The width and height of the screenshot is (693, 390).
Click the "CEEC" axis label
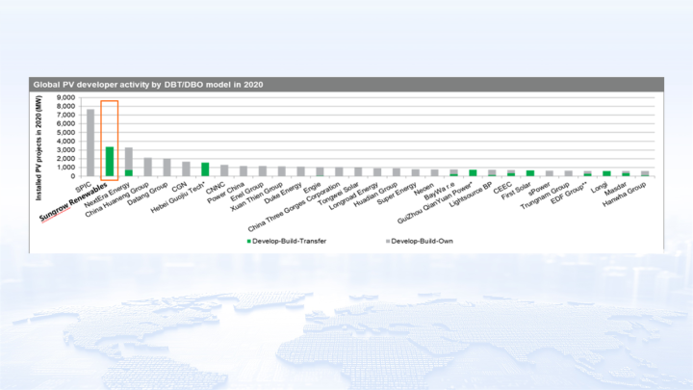[x=502, y=188]
